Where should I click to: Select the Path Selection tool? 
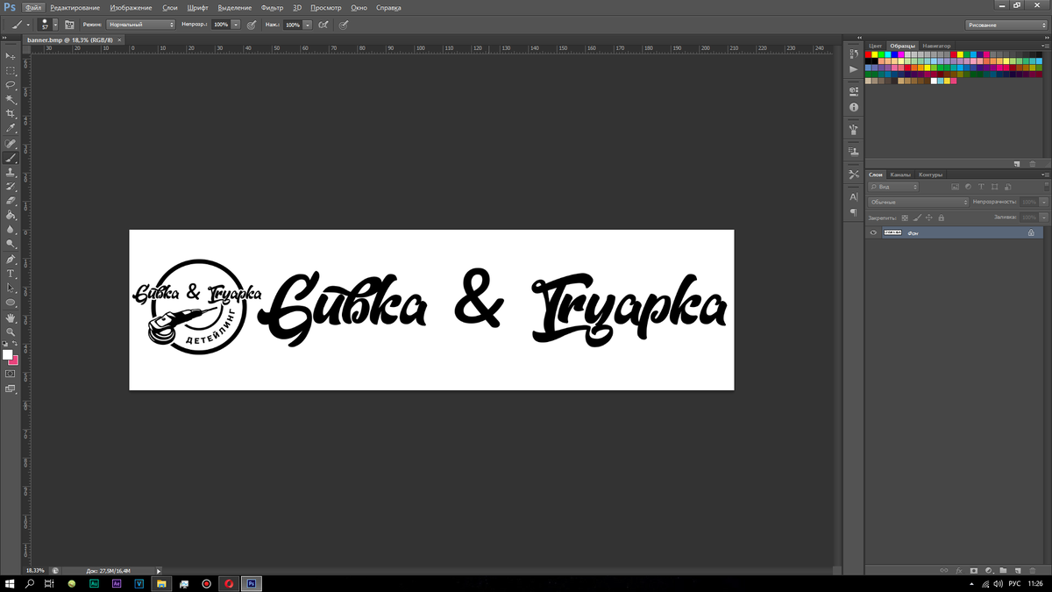coord(11,288)
